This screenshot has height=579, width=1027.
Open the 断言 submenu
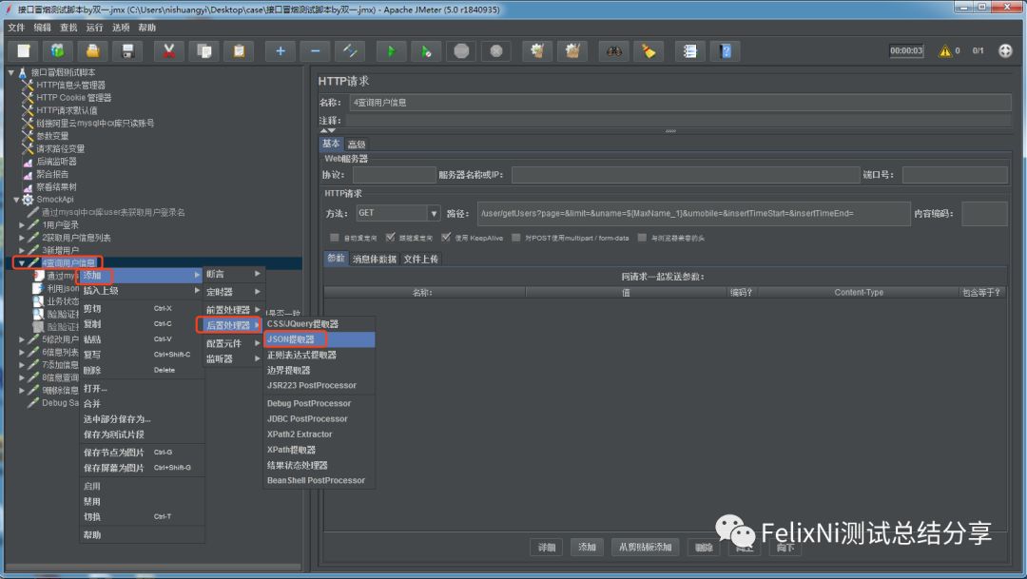[233, 274]
